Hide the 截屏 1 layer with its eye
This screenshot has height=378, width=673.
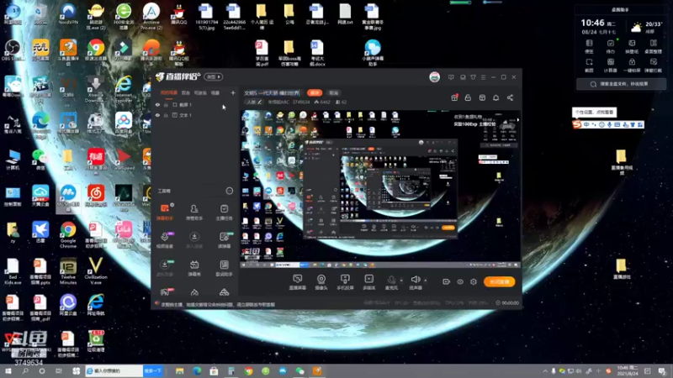(157, 104)
